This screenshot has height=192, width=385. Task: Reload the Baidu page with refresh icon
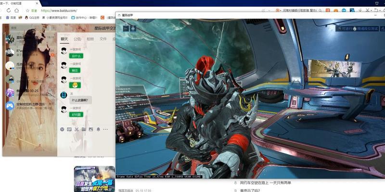[x=9, y=11]
